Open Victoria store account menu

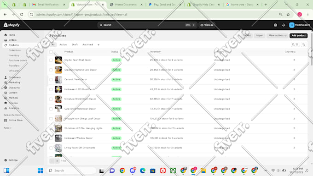[300, 25]
